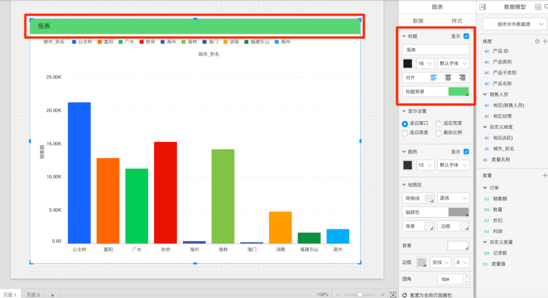548x298 pixels.
Task: Open the title font size 16 dropdown
Action: pyautogui.click(x=425, y=63)
